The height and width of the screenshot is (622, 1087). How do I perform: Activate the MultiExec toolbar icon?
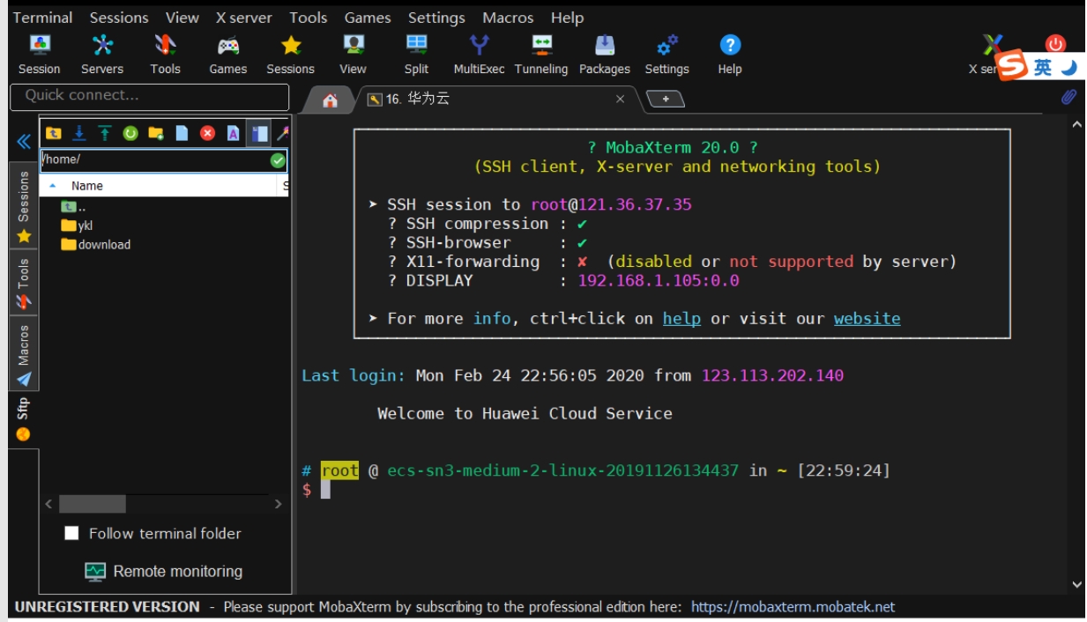[479, 55]
